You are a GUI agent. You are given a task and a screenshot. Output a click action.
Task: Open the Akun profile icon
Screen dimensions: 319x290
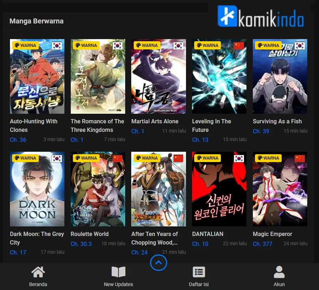pyautogui.click(x=279, y=272)
